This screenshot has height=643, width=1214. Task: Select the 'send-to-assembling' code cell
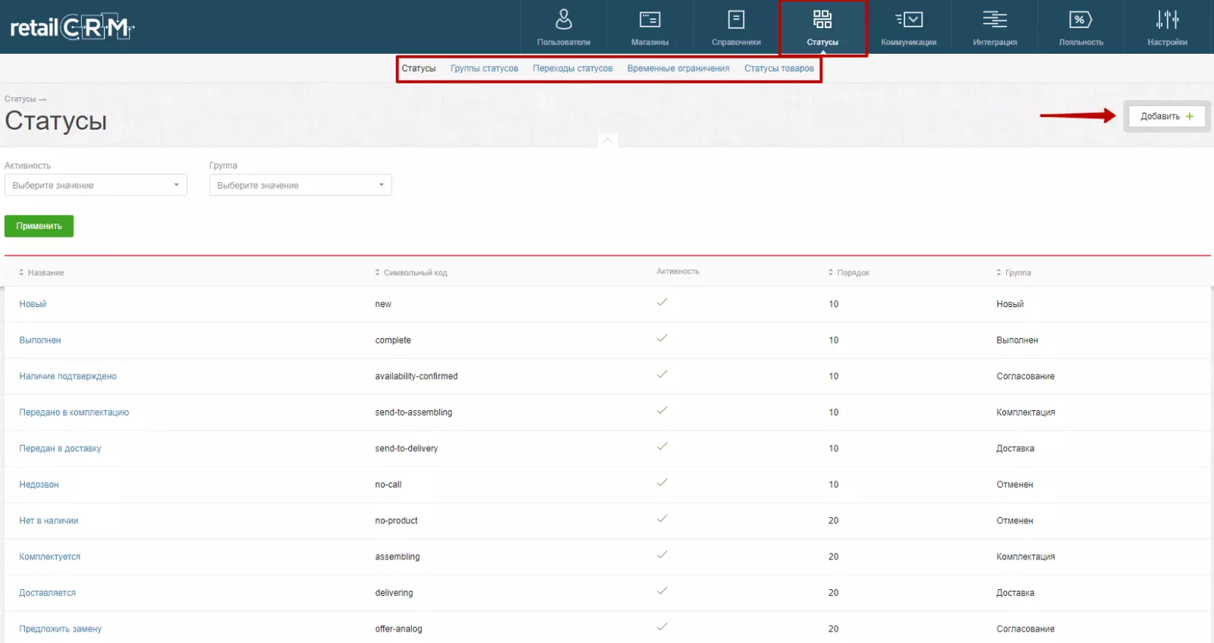click(x=414, y=412)
